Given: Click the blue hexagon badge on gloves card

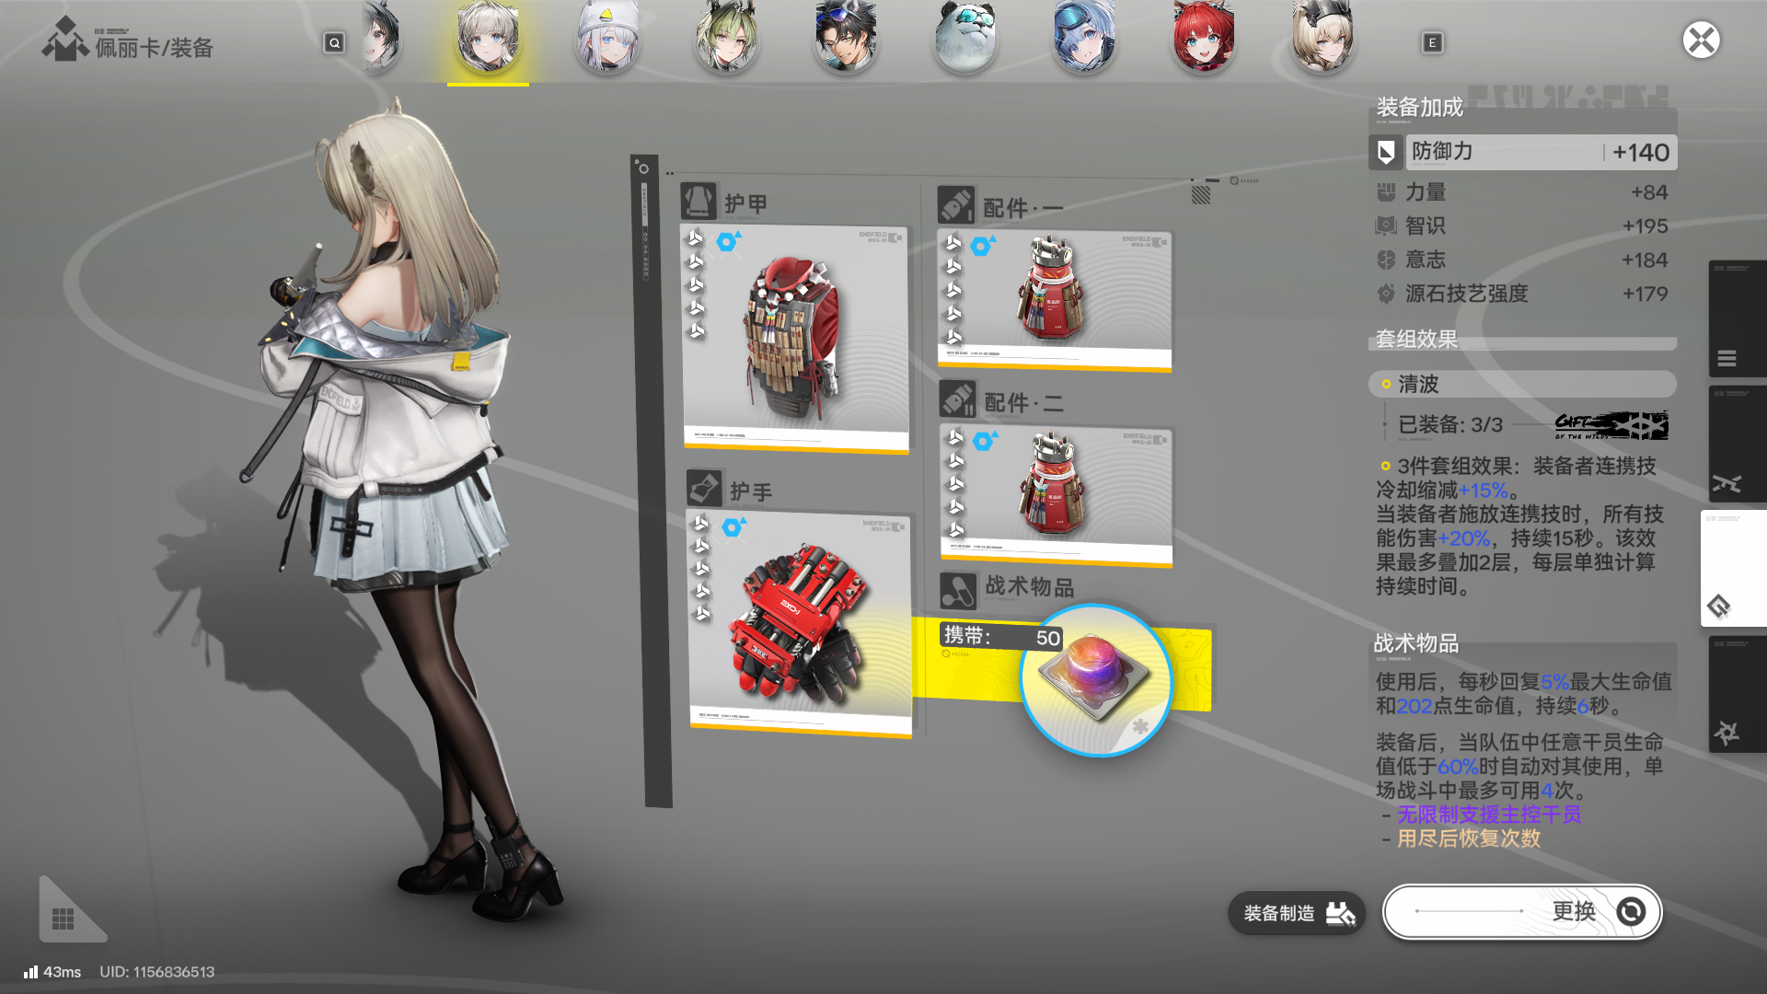Looking at the screenshot, I should 733,527.
